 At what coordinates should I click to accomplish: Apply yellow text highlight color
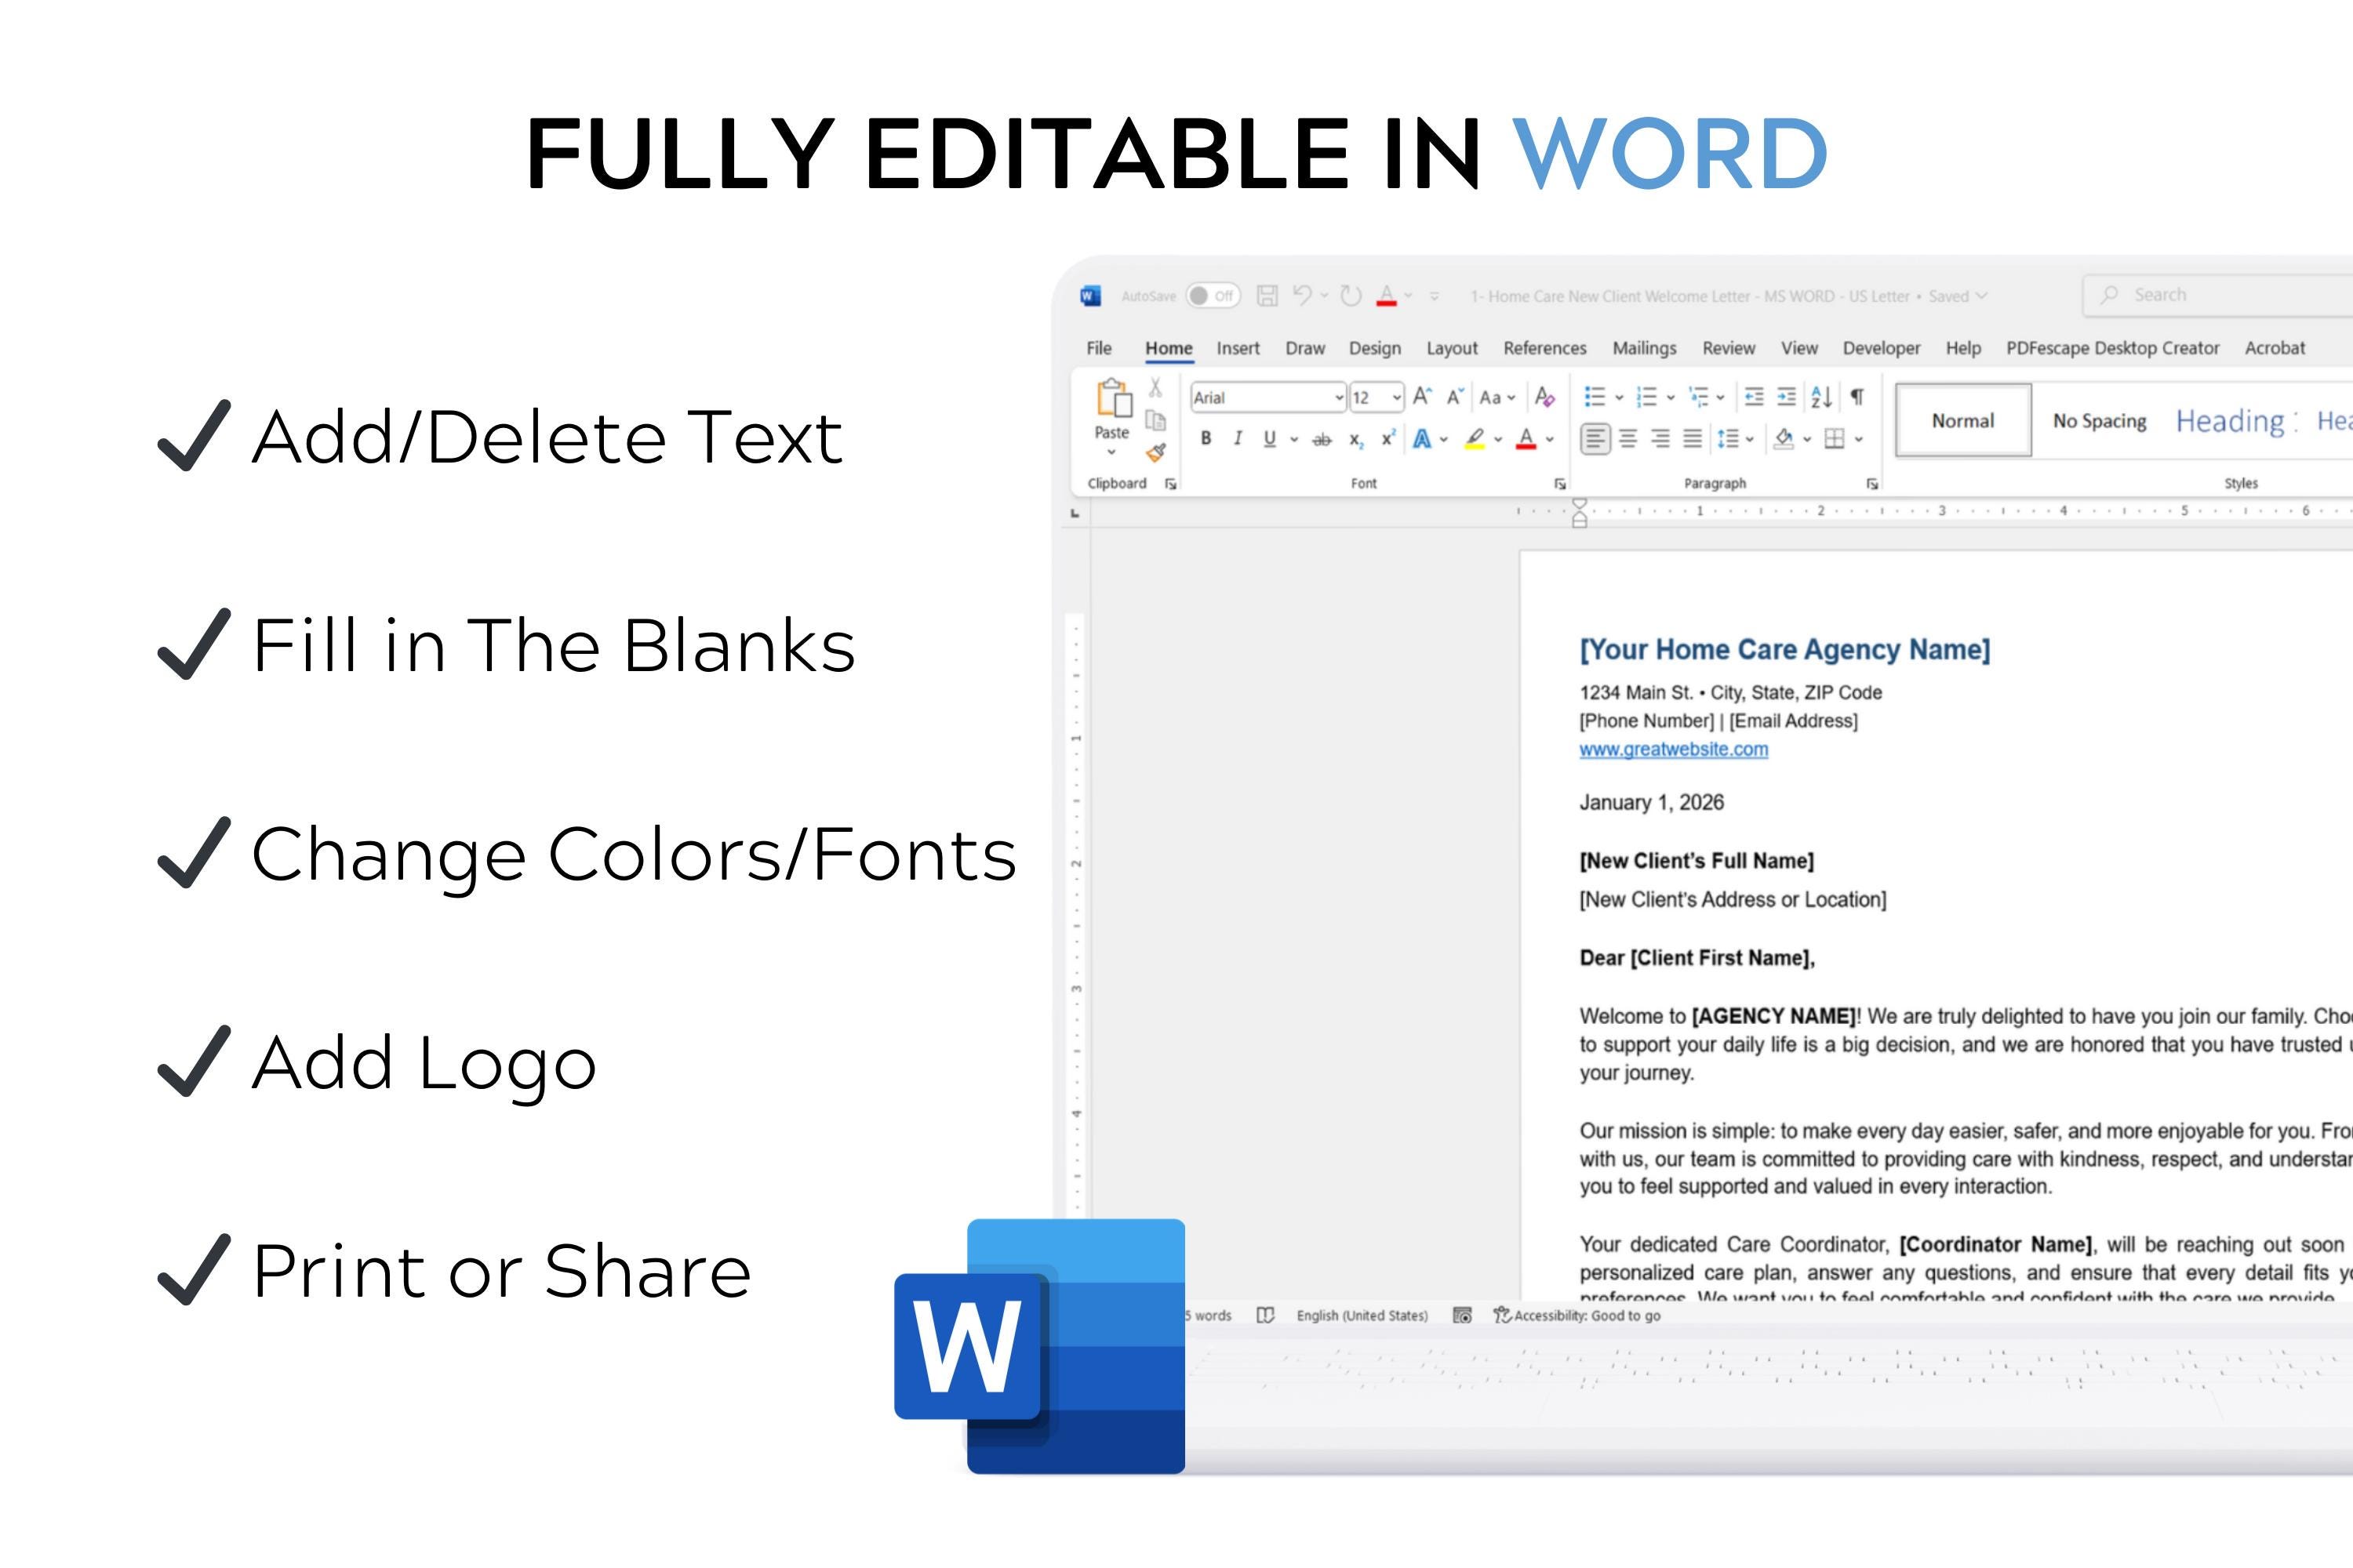click(x=1475, y=439)
